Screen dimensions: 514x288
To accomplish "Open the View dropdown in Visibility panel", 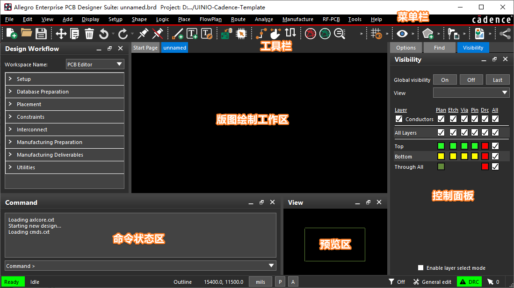I will tap(471, 93).
